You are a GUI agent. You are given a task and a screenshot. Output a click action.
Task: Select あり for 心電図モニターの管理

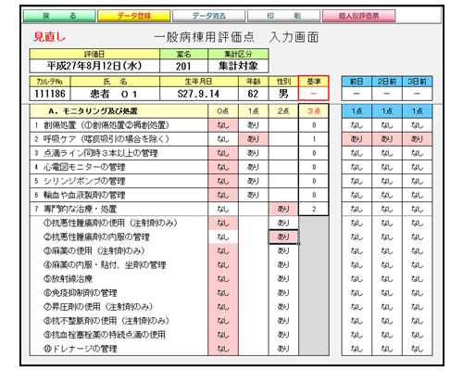pyautogui.click(x=253, y=167)
